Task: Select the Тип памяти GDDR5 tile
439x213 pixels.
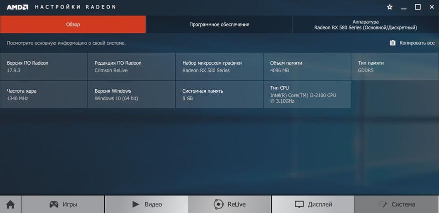Action: [x=394, y=66]
